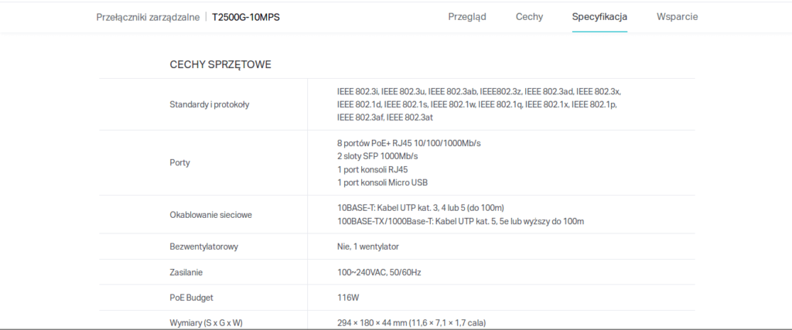Screen dimensions: 792x330
Task: Select the Zasilanie row label
Action: (x=187, y=272)
